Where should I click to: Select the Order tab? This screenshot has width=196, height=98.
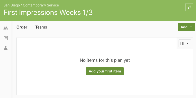point(22,27)
